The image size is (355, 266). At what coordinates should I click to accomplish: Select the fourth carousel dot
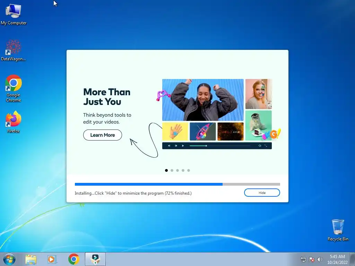[183, 170]
